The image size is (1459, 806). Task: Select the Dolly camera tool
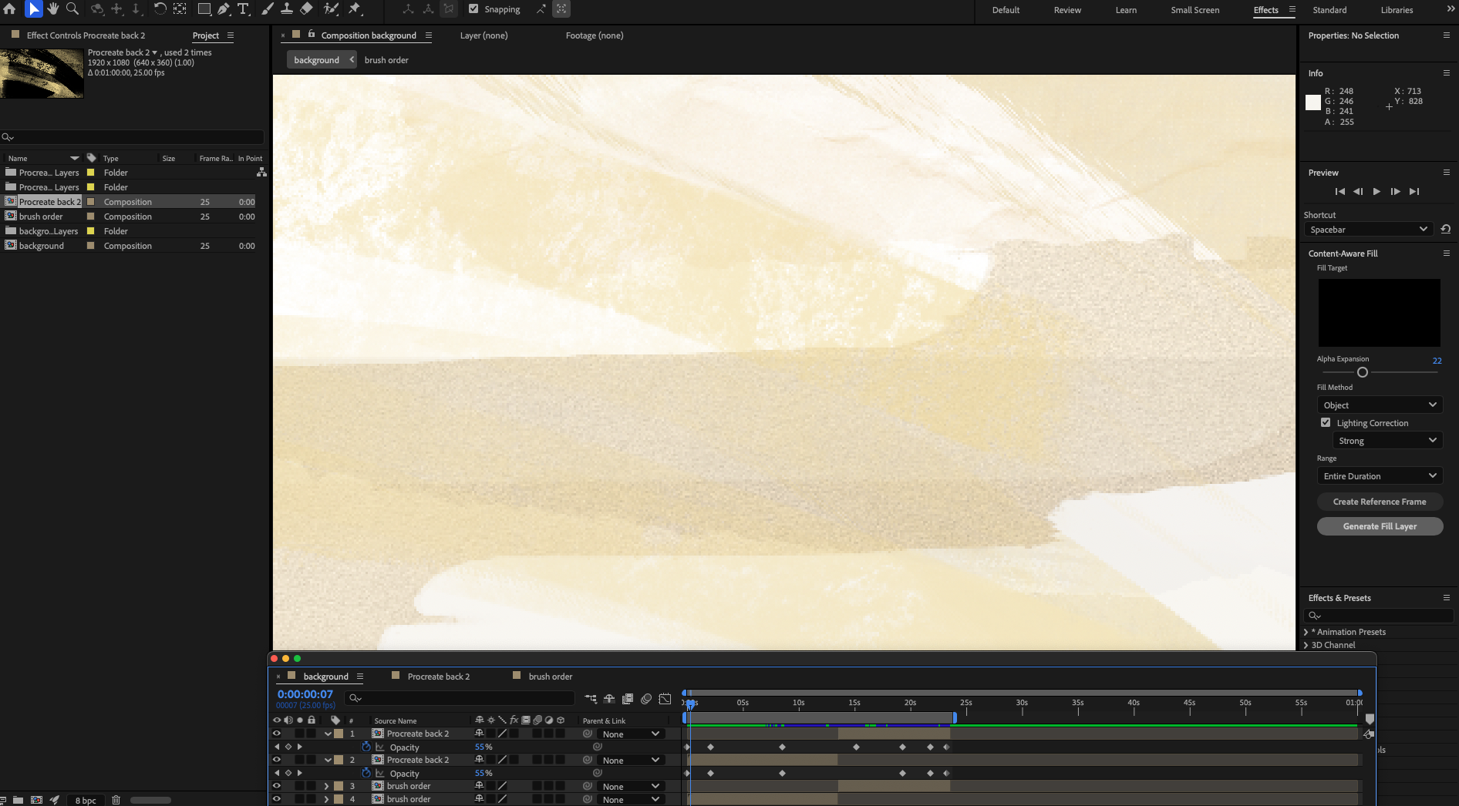coord(136,9)
